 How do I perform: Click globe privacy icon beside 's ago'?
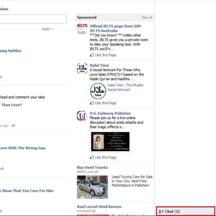click(x=13, y=126)
